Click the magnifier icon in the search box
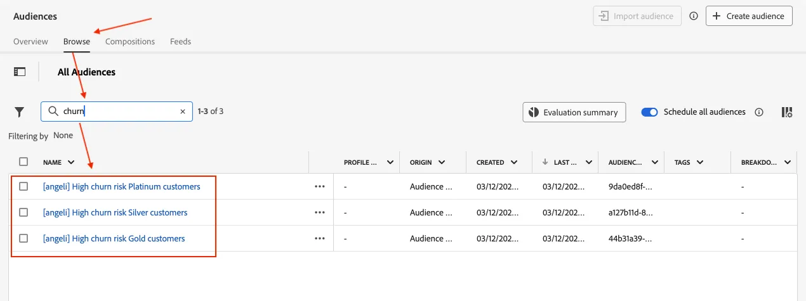806x301 pixels. (x=53, y=112)
